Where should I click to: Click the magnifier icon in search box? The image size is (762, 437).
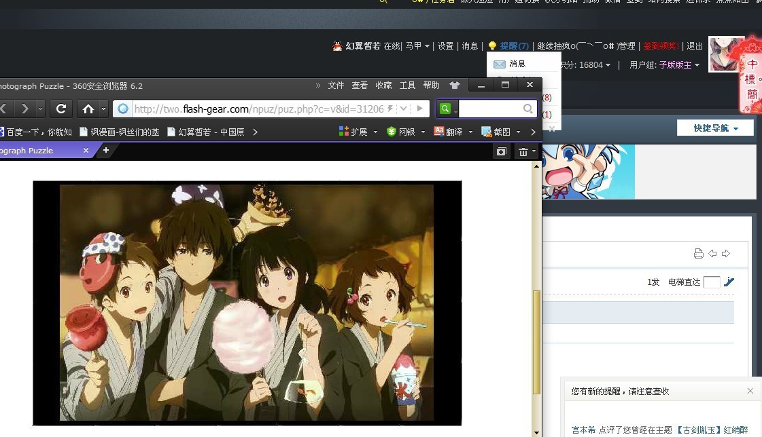coord(527,109)
